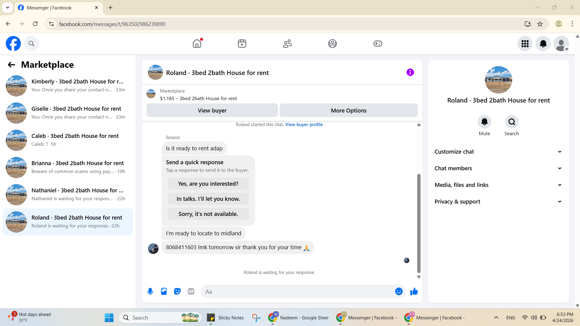Click the View buyer button
Screen dimensions: 580x326
(x=212, y=110)
